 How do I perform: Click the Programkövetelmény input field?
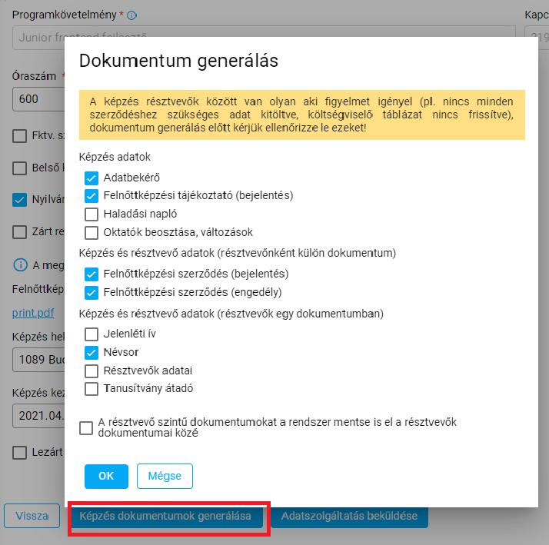pyautogui.click(x=264, y=37)
